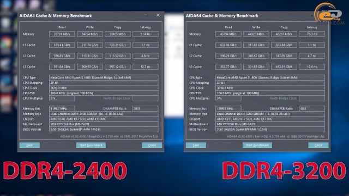The width and height of the screenshot is (349, 196).
Task: Select L3 latency value 12.4 ns
Action: 312,66
